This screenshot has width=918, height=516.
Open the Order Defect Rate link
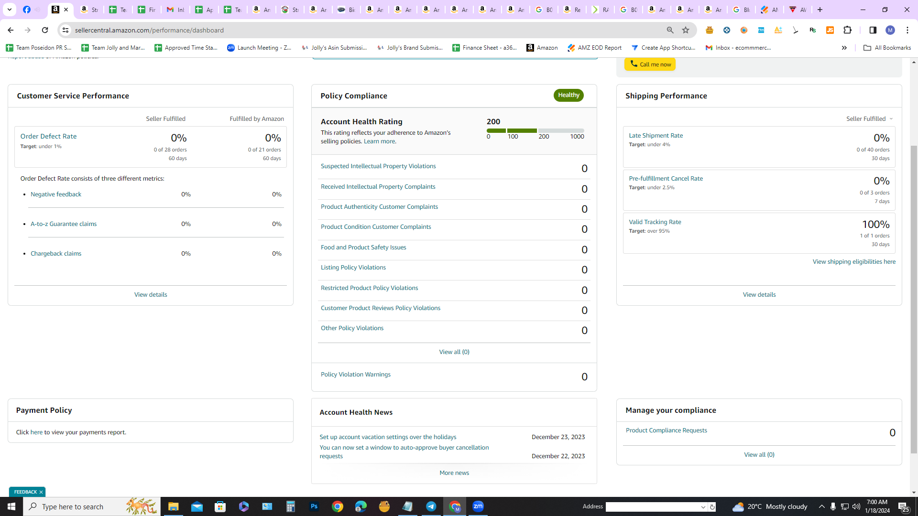pyautogui.click(x=48, y=136)
